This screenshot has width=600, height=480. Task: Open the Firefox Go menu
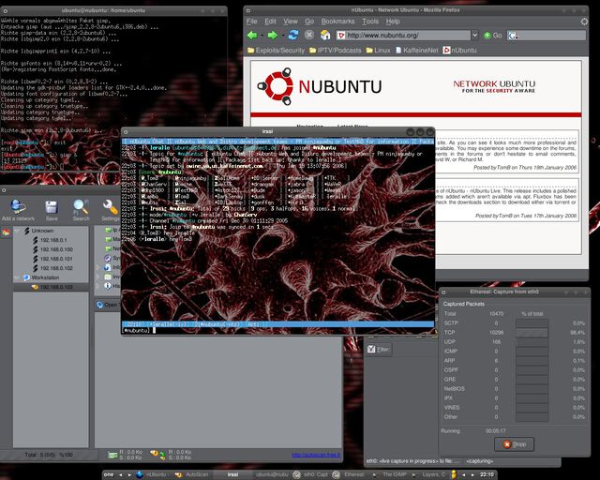click(309, 22)
